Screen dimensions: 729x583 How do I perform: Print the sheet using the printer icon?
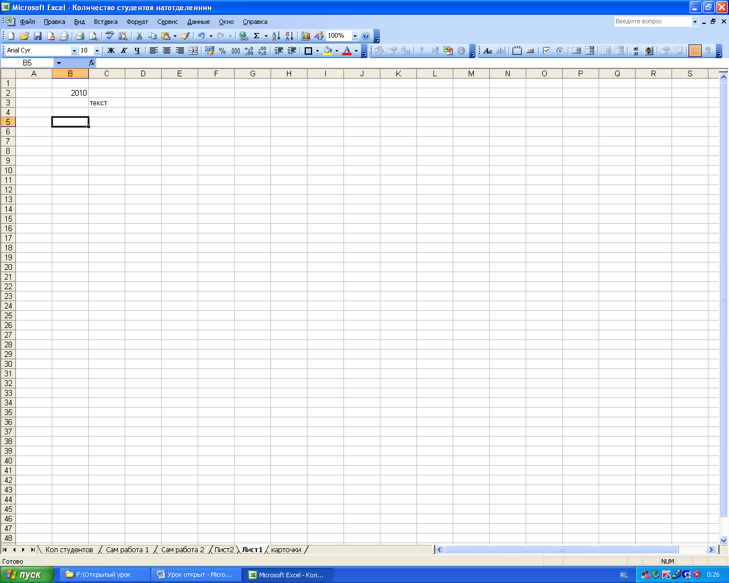[x=80, y=36]
